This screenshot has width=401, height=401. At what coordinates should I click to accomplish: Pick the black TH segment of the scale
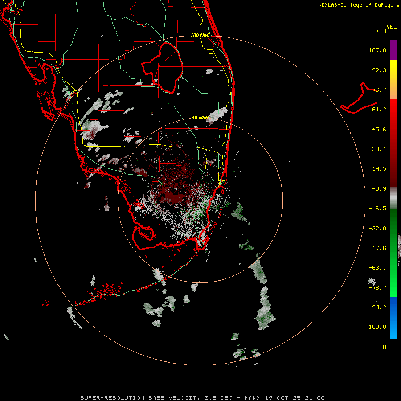coord(393,348)
